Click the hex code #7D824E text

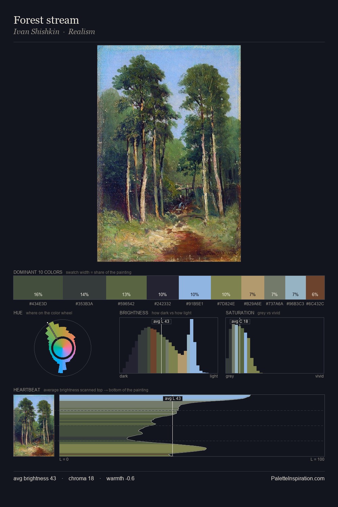point(226,304)
